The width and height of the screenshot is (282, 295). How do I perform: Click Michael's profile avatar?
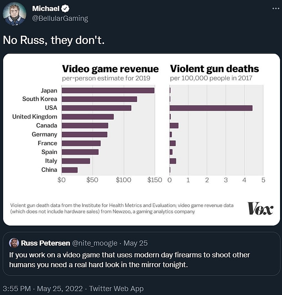15,14
